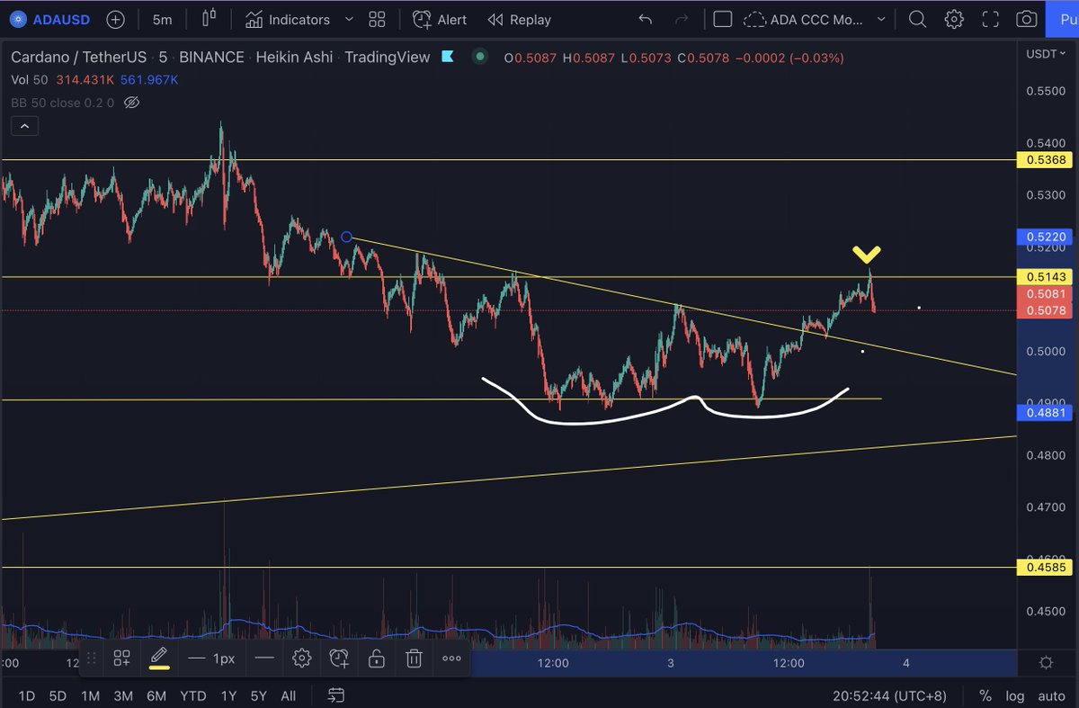Viewport: 1079px width, 708px height.
Task: Enter fullscreen mode
Action: tap(990, 19)
